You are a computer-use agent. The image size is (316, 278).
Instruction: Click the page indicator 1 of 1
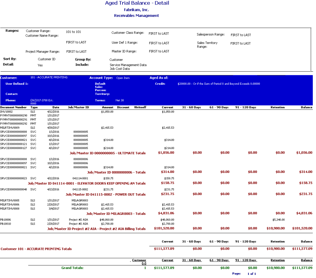[252, 274]
